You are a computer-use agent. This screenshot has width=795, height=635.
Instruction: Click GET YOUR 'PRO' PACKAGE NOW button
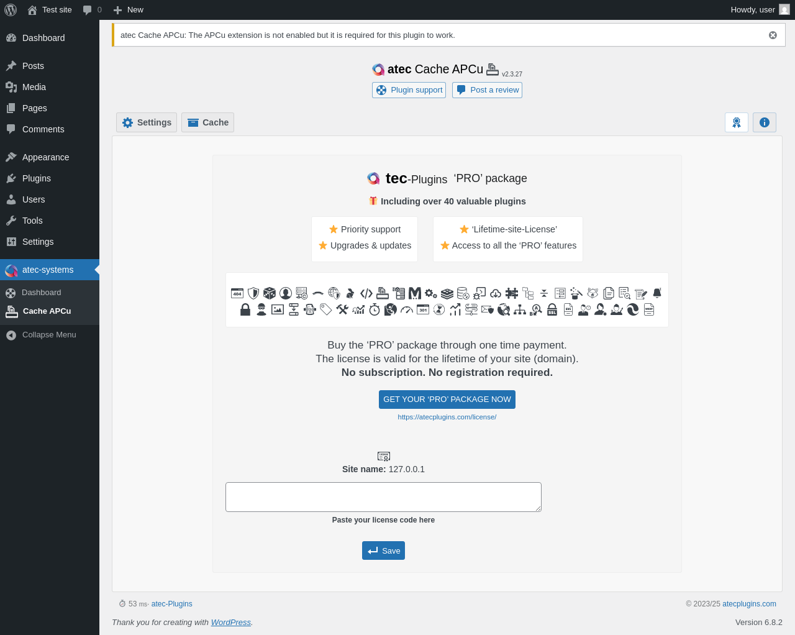click(447, 400)
